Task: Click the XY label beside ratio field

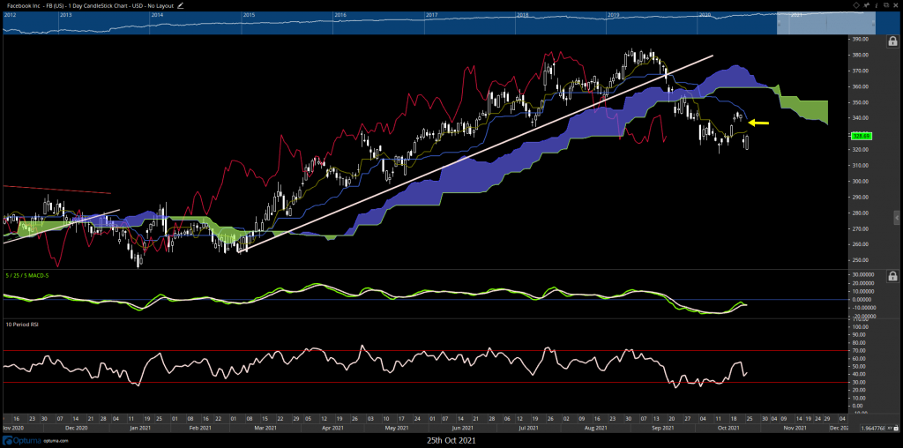Action: point(889,428)
